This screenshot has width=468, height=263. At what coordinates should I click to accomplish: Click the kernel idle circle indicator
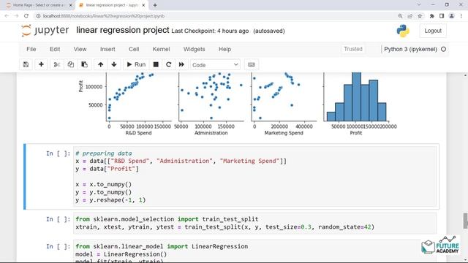[x=444, y=49]
